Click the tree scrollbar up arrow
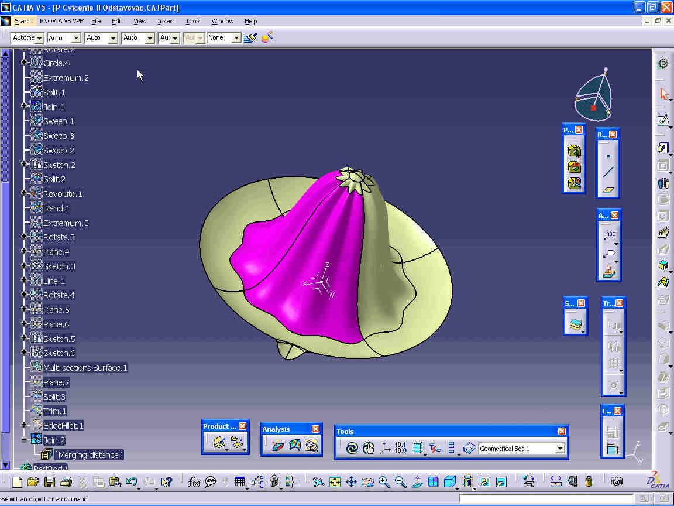Image resolution: width=674 pixels, height=506 pixels. (5, 53)
